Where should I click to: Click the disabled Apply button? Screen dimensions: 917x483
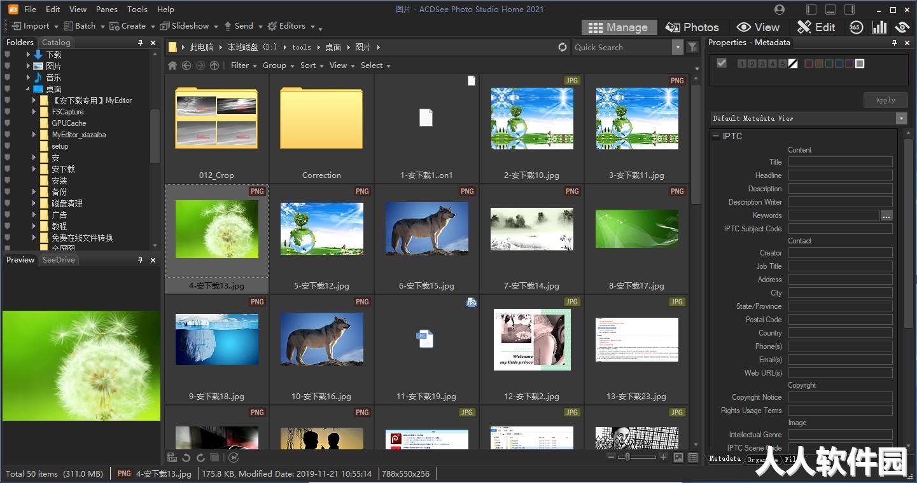885,100
